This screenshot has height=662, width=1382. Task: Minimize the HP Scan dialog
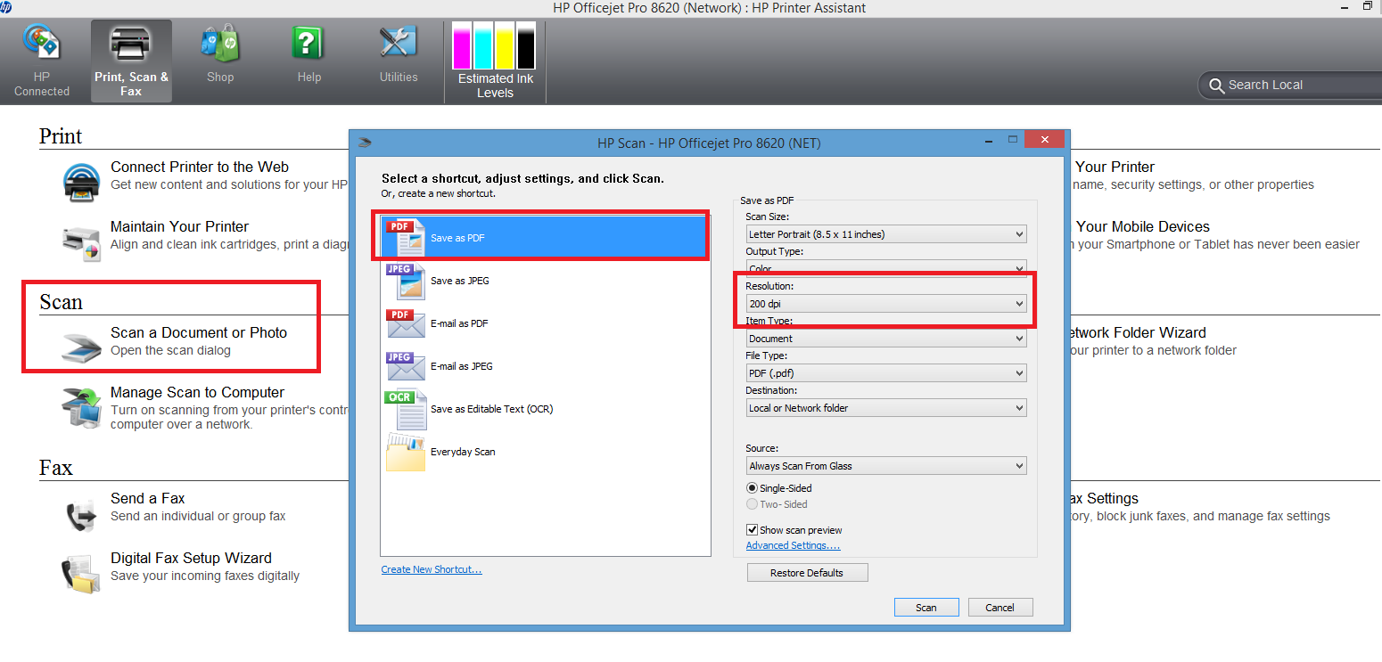click(991, 140)
